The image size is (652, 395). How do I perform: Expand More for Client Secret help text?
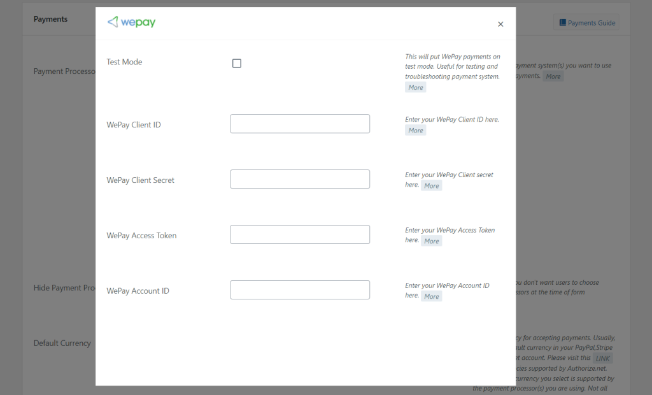tap(431, 186)
